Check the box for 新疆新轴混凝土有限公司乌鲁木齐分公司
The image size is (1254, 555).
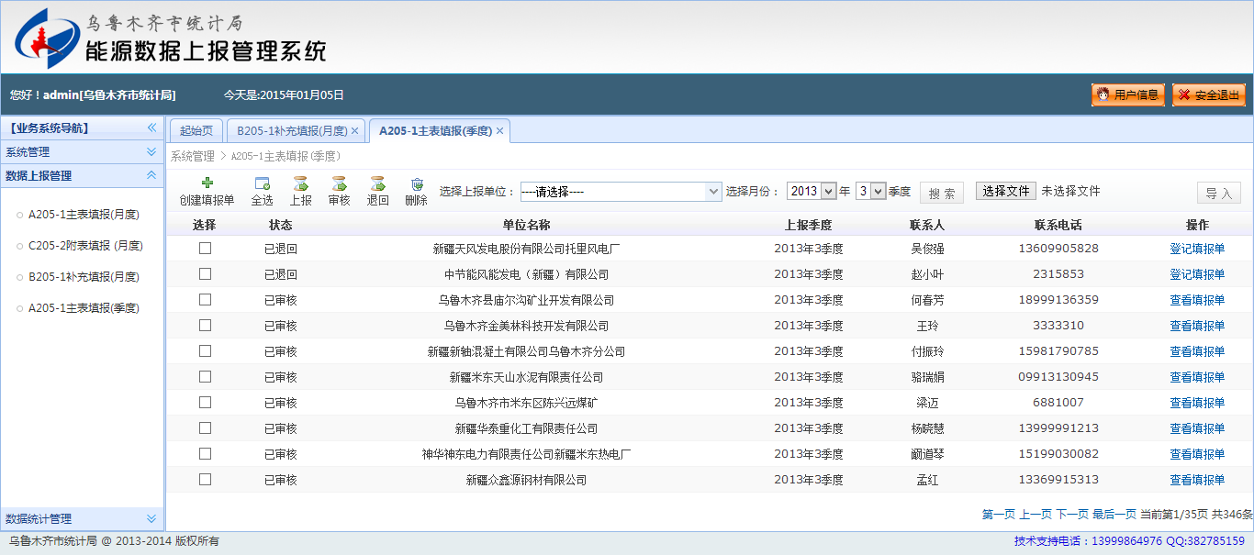(206, 350)
